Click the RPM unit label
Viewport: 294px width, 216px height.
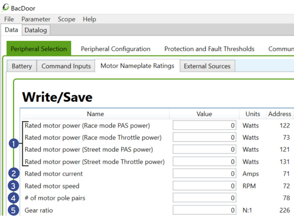pyautogui.click(x=249, y=186)
